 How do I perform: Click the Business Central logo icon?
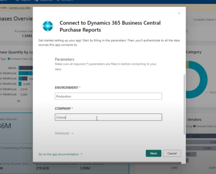(x=48, y=26)
